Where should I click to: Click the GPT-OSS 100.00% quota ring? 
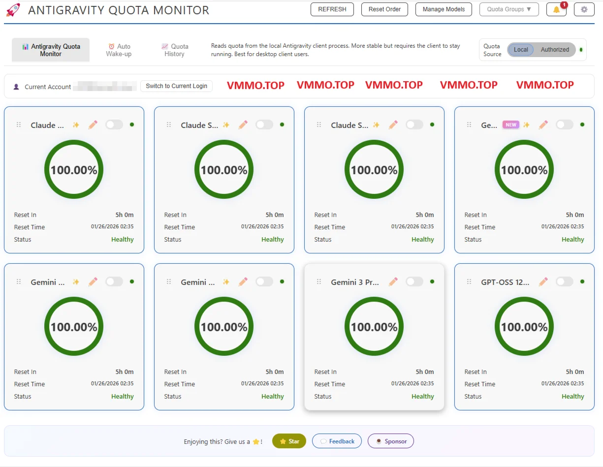point(524,327)
